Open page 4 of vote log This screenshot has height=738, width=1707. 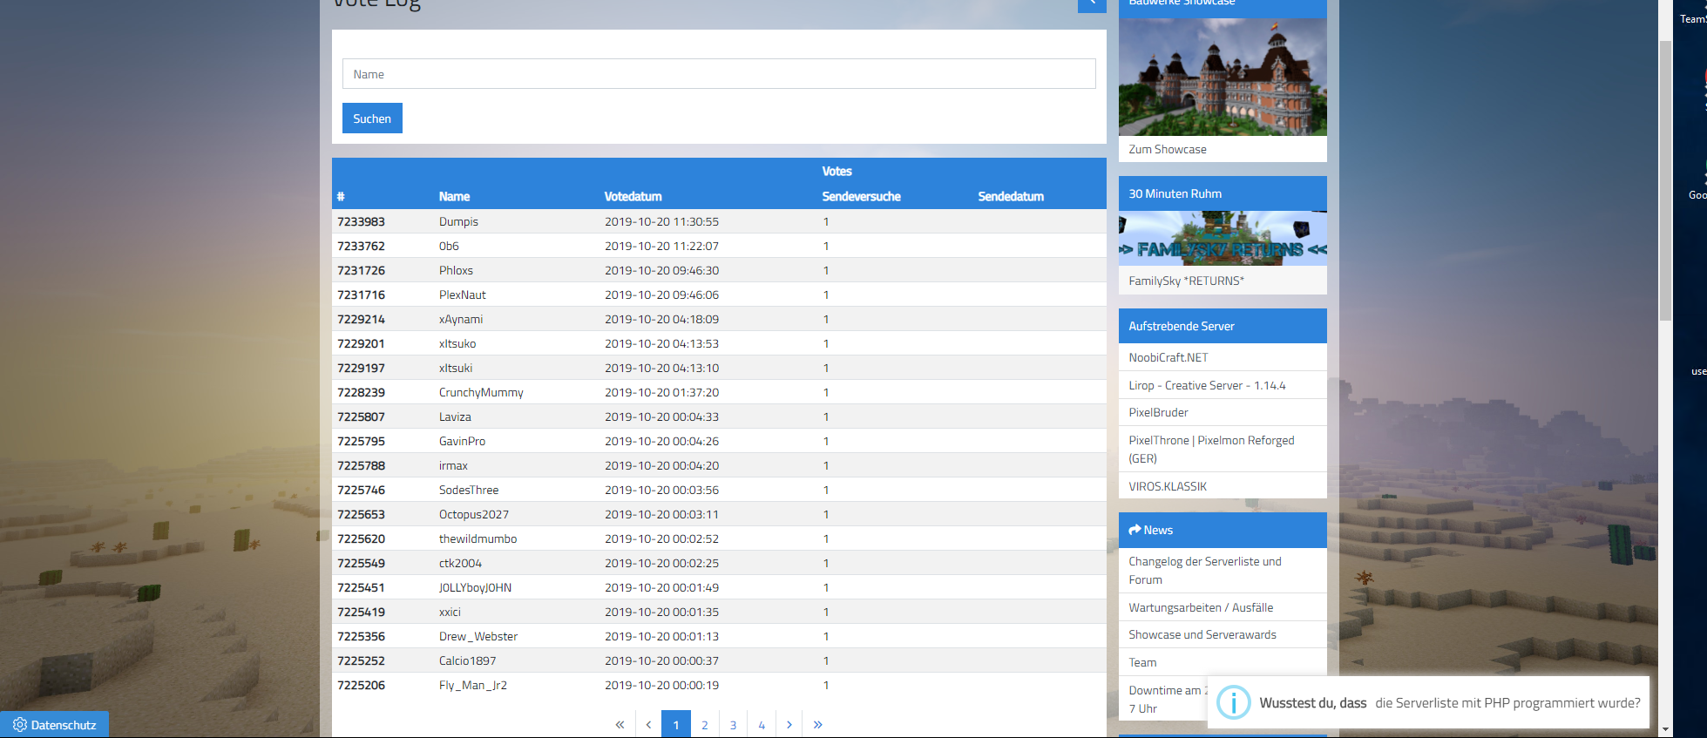pos(762,725)
